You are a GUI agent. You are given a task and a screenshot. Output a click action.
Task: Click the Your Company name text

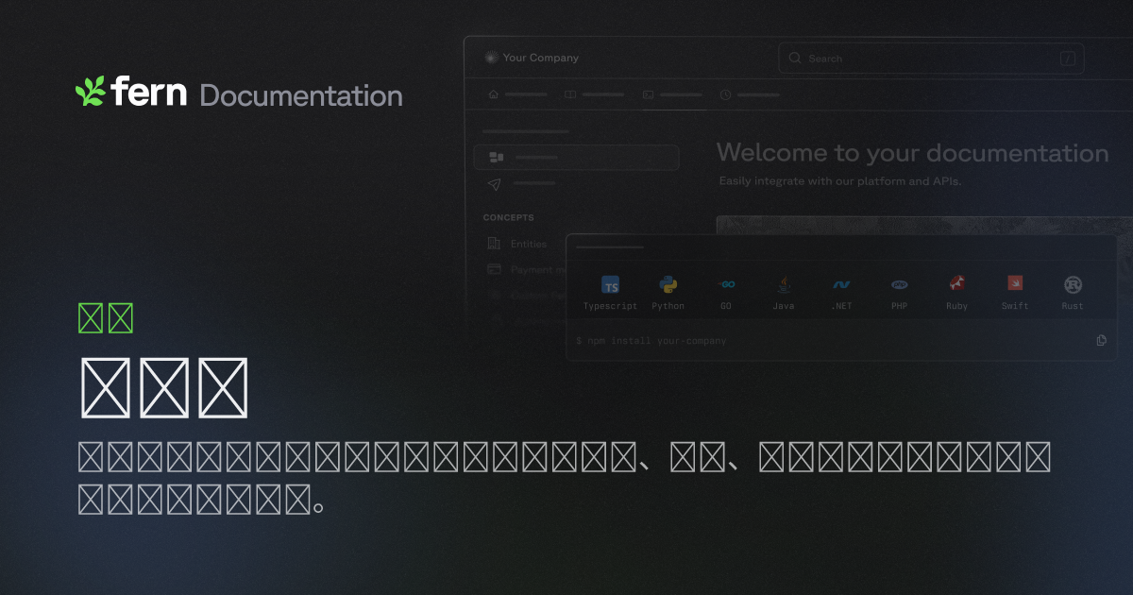point(541,58)
